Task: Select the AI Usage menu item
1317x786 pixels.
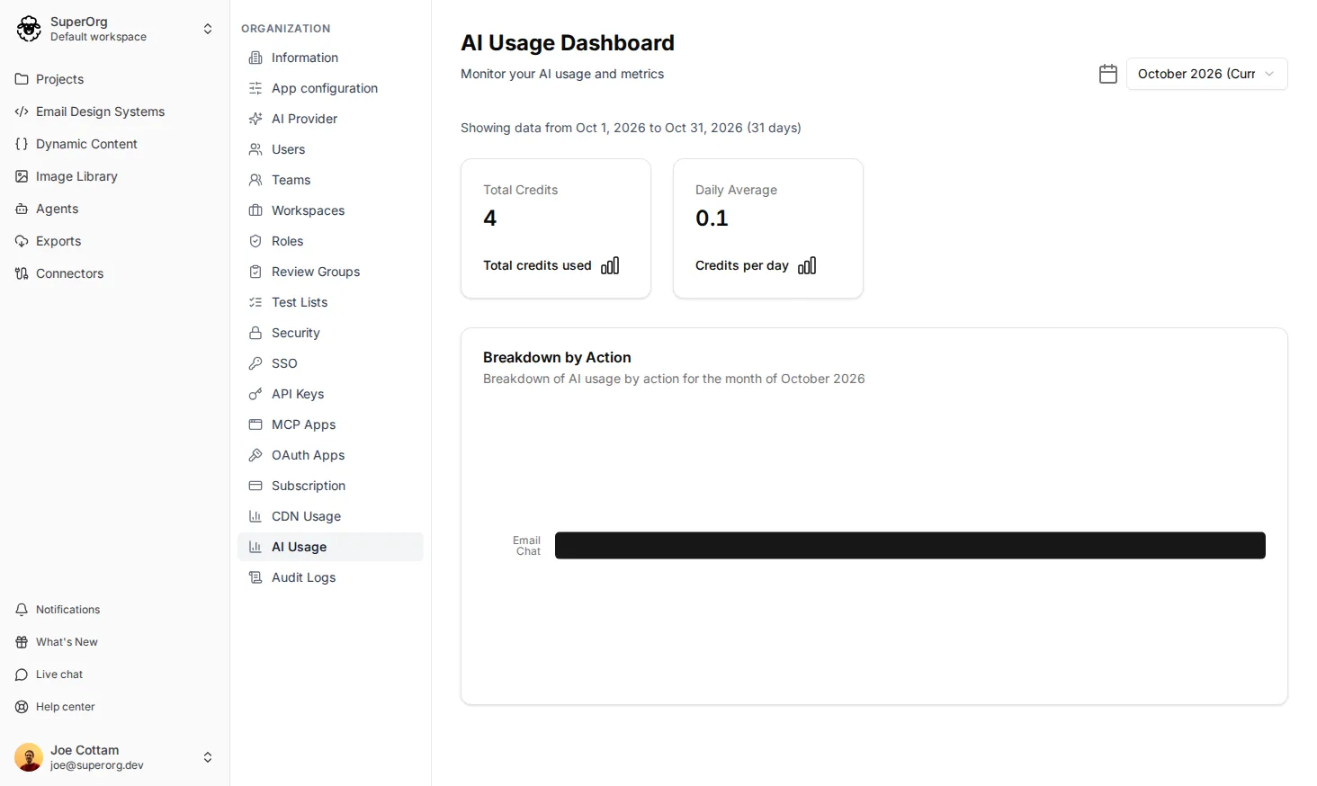Action: 330,547
